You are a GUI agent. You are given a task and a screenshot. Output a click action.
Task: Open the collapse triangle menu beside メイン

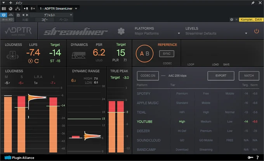(3, 3)
